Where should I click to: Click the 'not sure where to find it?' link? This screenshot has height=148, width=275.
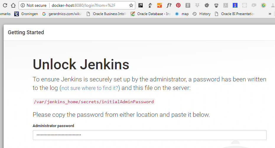click(x=90, y=88)
